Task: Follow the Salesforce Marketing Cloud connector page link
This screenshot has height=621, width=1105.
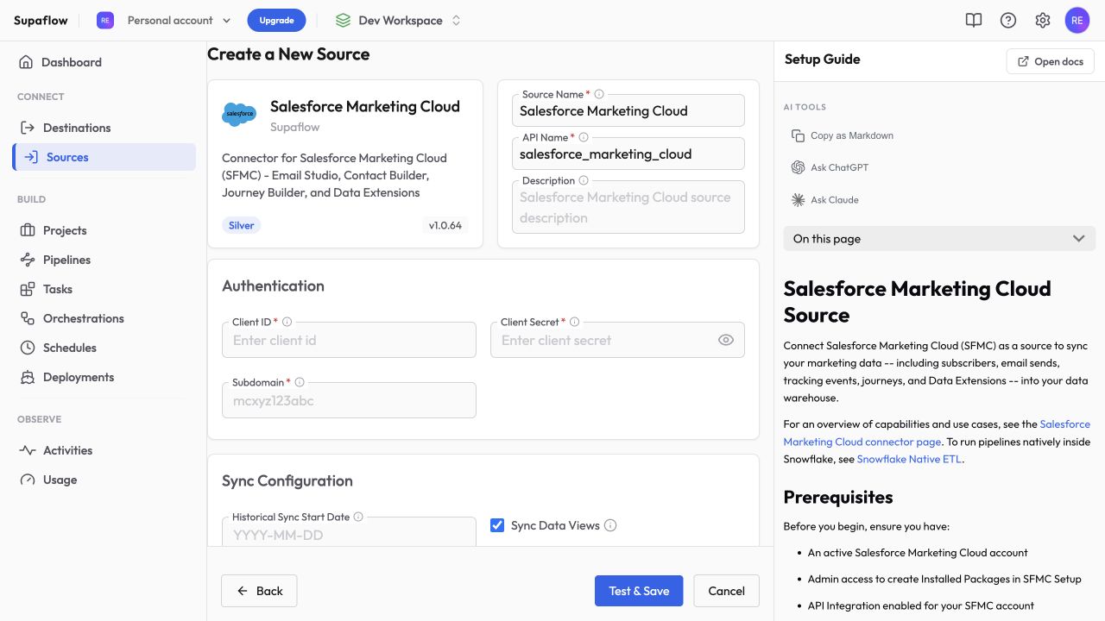Action: pos(937,433)
